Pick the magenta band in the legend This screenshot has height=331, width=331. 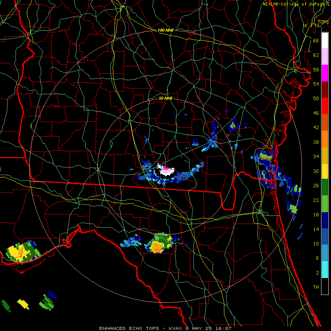pos(325,73)
